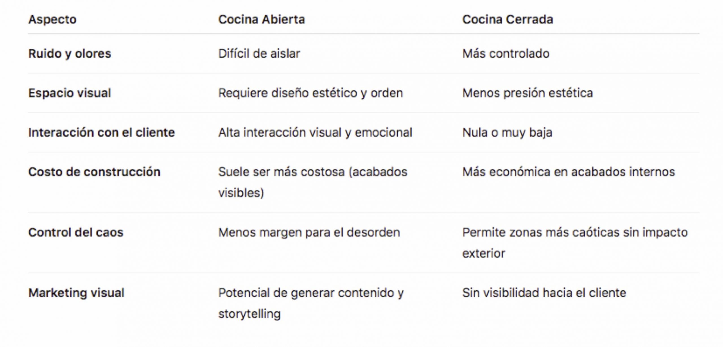Image resolution: width=723 pixels, height=347 pixels.
Task: Click the Menos presión estética cell
Action: coord(527,93)
